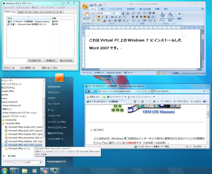Click the Sort (A-Z) icon in Word
This screenshot has width=212, height=174.
pyautogui.click(x=150, y=21)
